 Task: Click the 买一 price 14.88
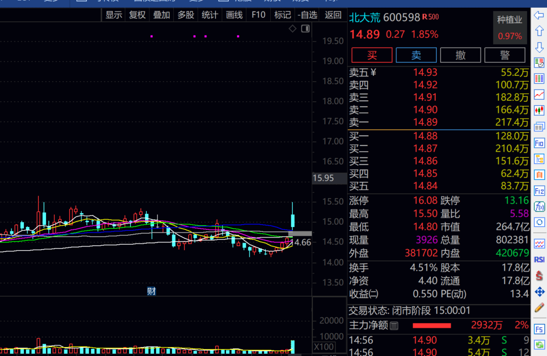tap(425, 136)
